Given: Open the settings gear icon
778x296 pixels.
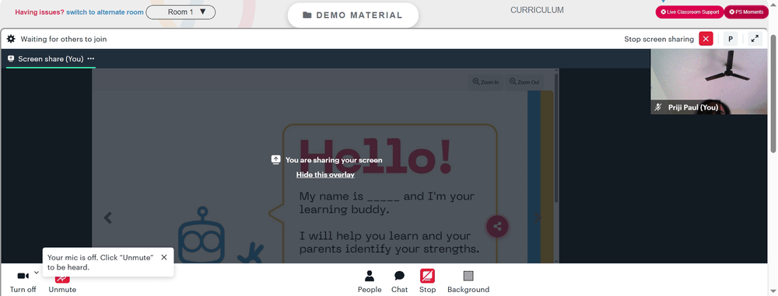Looking at the screenshot, I should point(11,39).
